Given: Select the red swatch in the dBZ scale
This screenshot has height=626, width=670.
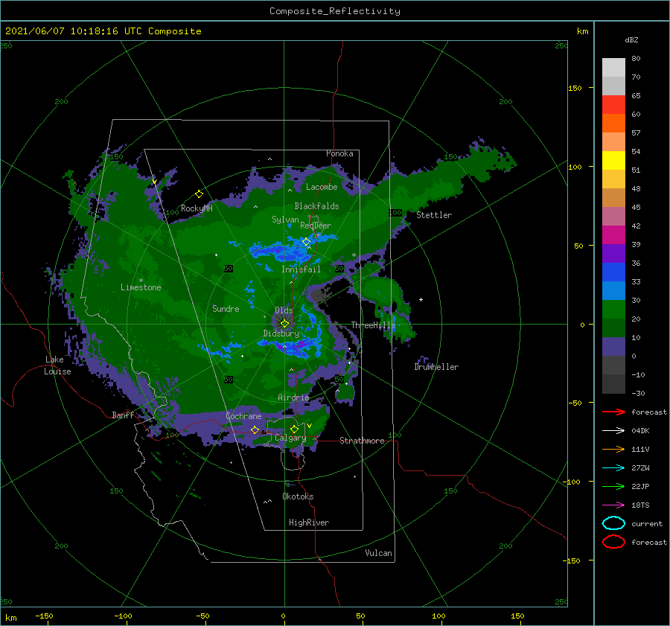Looking at the screenshot, I should pyautogui.click(x=613, y=105).
